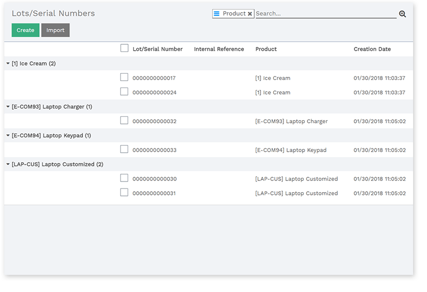This screenshot has width=427, height=292.
Task: Collapse the Laptop Keypad group row
Action: click(x=51, y=136)
